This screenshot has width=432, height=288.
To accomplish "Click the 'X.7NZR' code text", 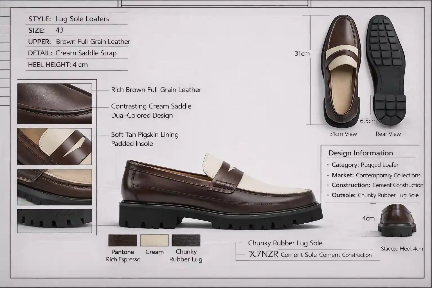I will pyautogui.click(x=264, y=254).
